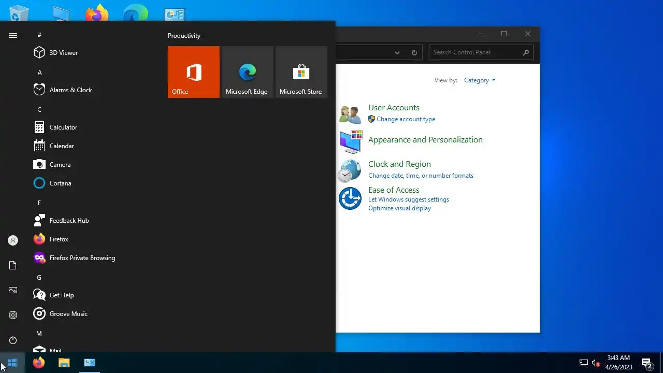The height and width of the screenshot is (373, 663).
Task: Launch the Camera app
Action: click(x=93, y=164)
